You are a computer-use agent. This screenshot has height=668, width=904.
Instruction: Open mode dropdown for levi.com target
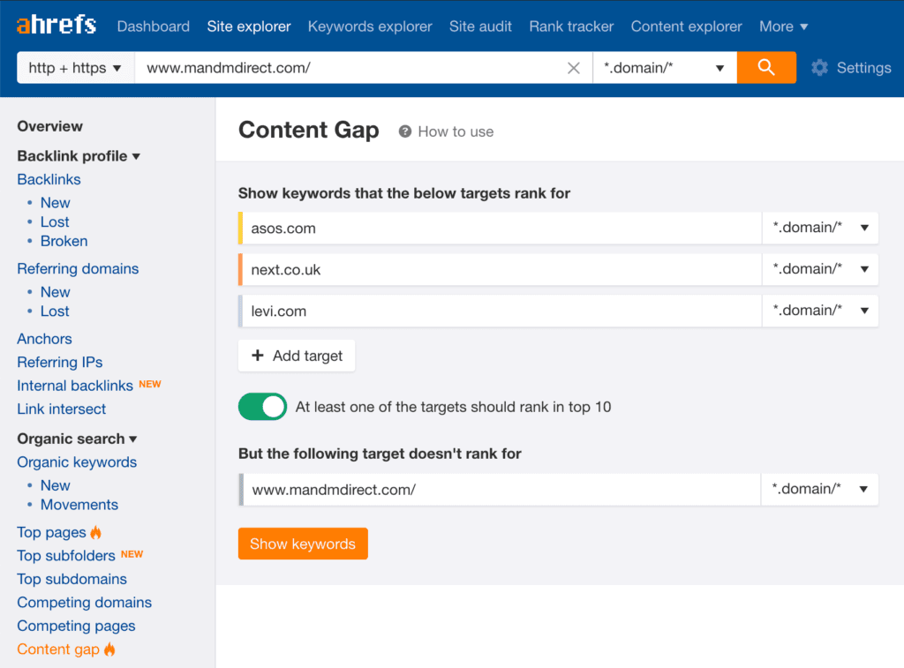(820, 311)
